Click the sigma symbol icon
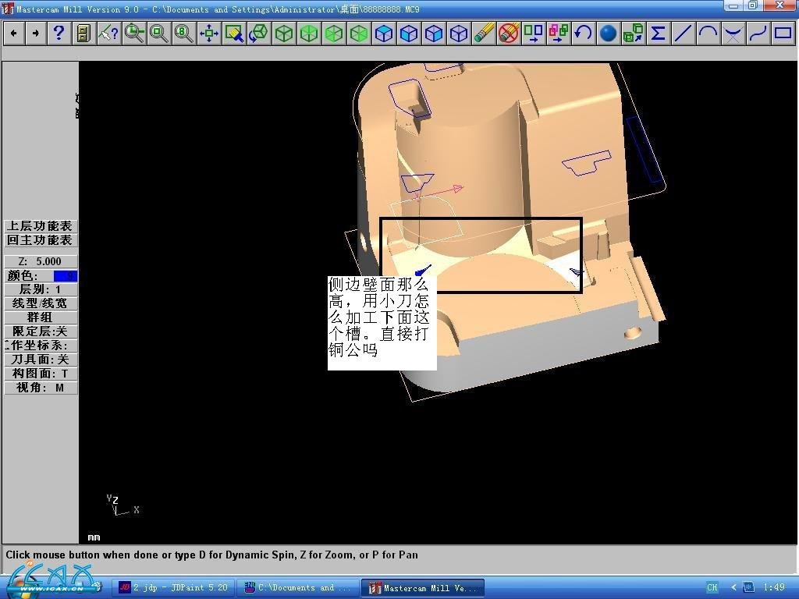This screenshot has height=599, width=799. 658,34
